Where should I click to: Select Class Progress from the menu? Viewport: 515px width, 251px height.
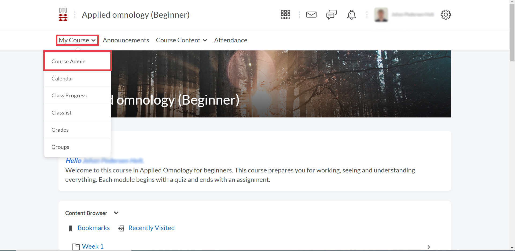(69, 95)
